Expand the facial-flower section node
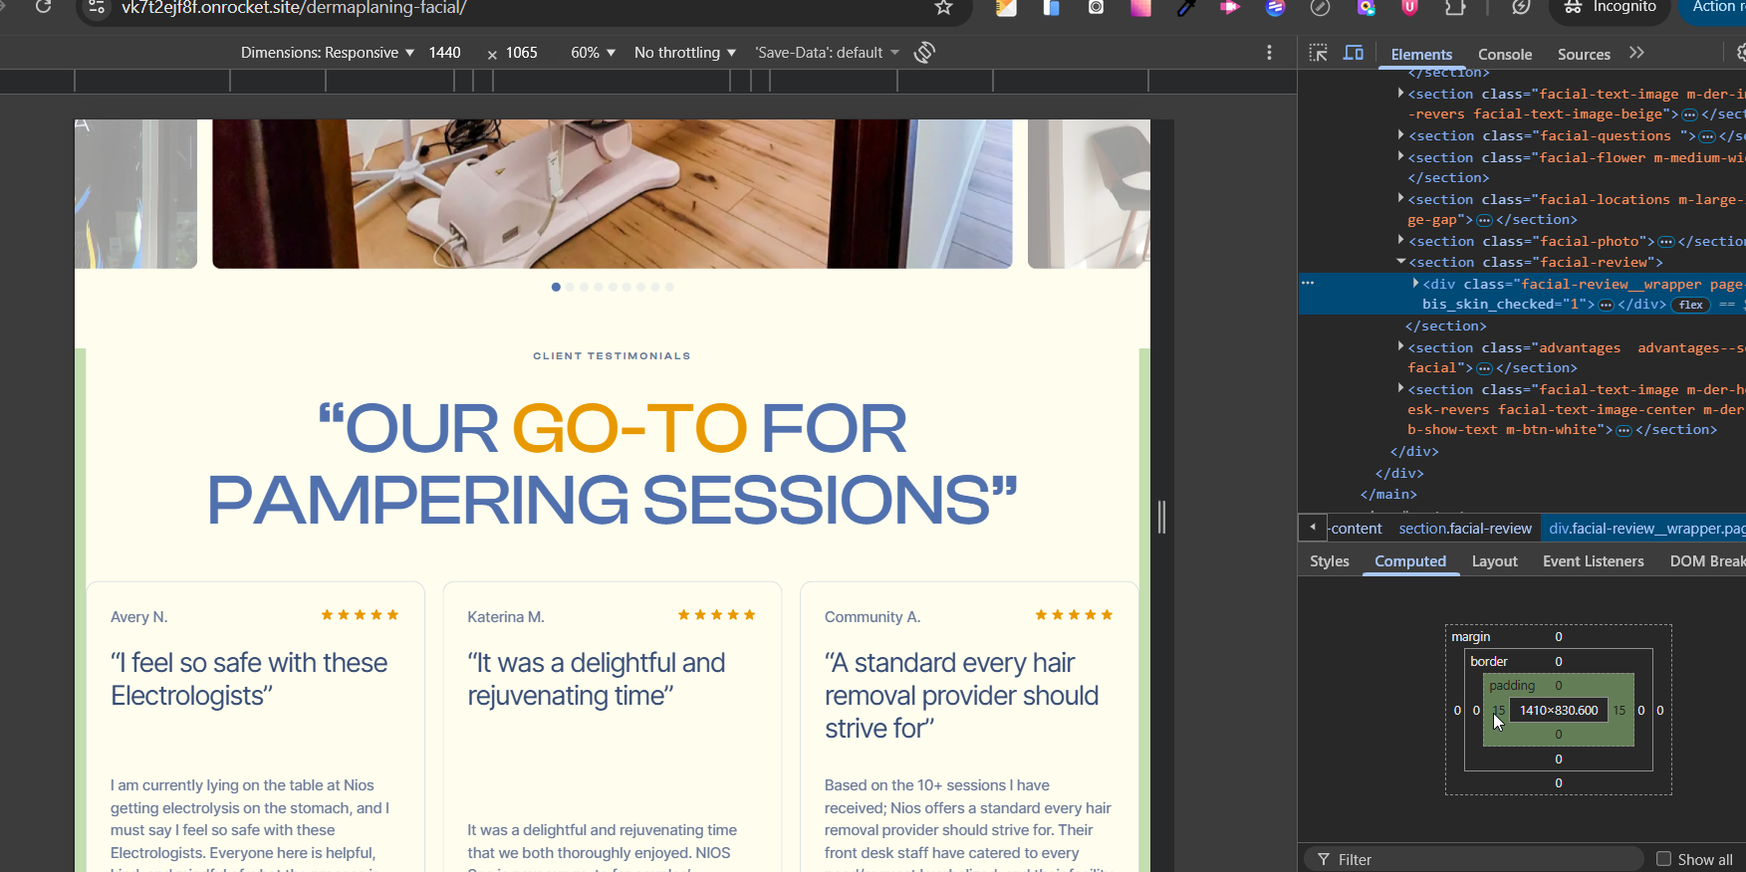Image resolution: width=1746 pixels, height=872 pixels. [x=1400, y=157]
